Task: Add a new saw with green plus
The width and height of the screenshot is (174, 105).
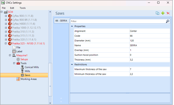Action: 163,13
